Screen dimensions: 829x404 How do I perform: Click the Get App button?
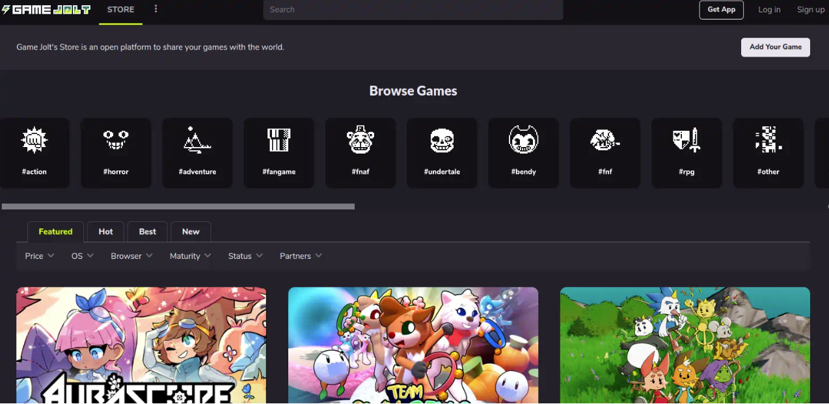click(721, 10)
